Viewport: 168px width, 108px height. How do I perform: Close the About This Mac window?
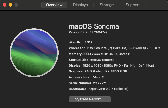[5, 5]
